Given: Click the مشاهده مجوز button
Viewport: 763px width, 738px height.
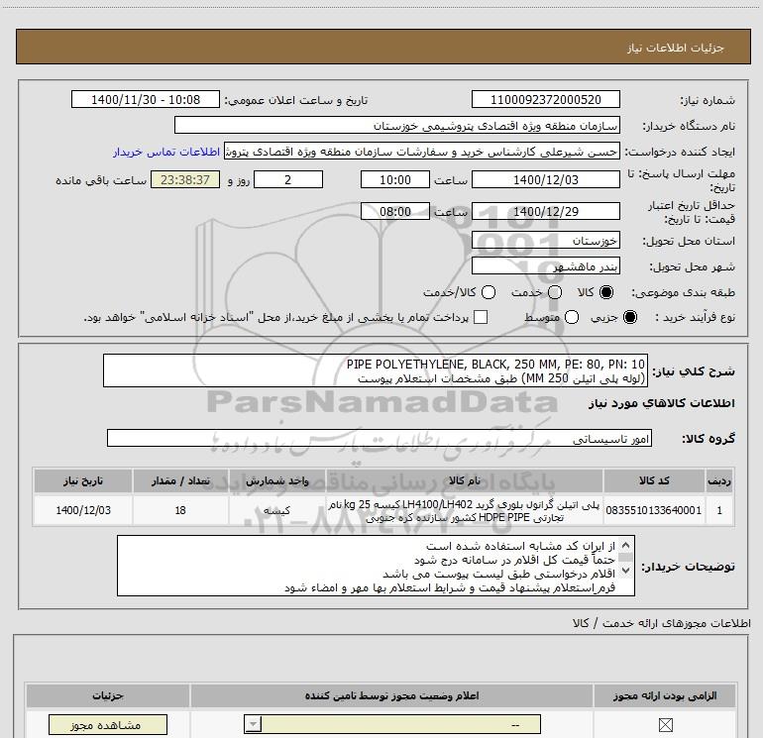Looking at the screenshot, I should coord(108,725).
